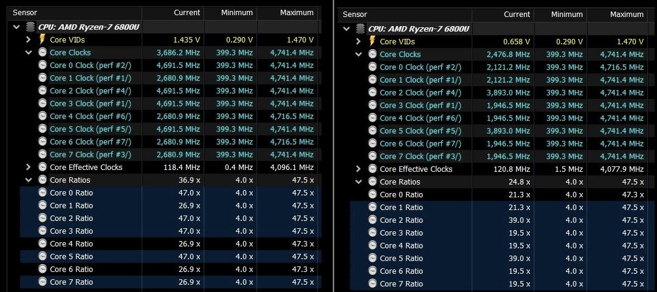
Task: Select Core 7 Clock (perf #3/) row in left panel
Action: click(x=171, y=154)
